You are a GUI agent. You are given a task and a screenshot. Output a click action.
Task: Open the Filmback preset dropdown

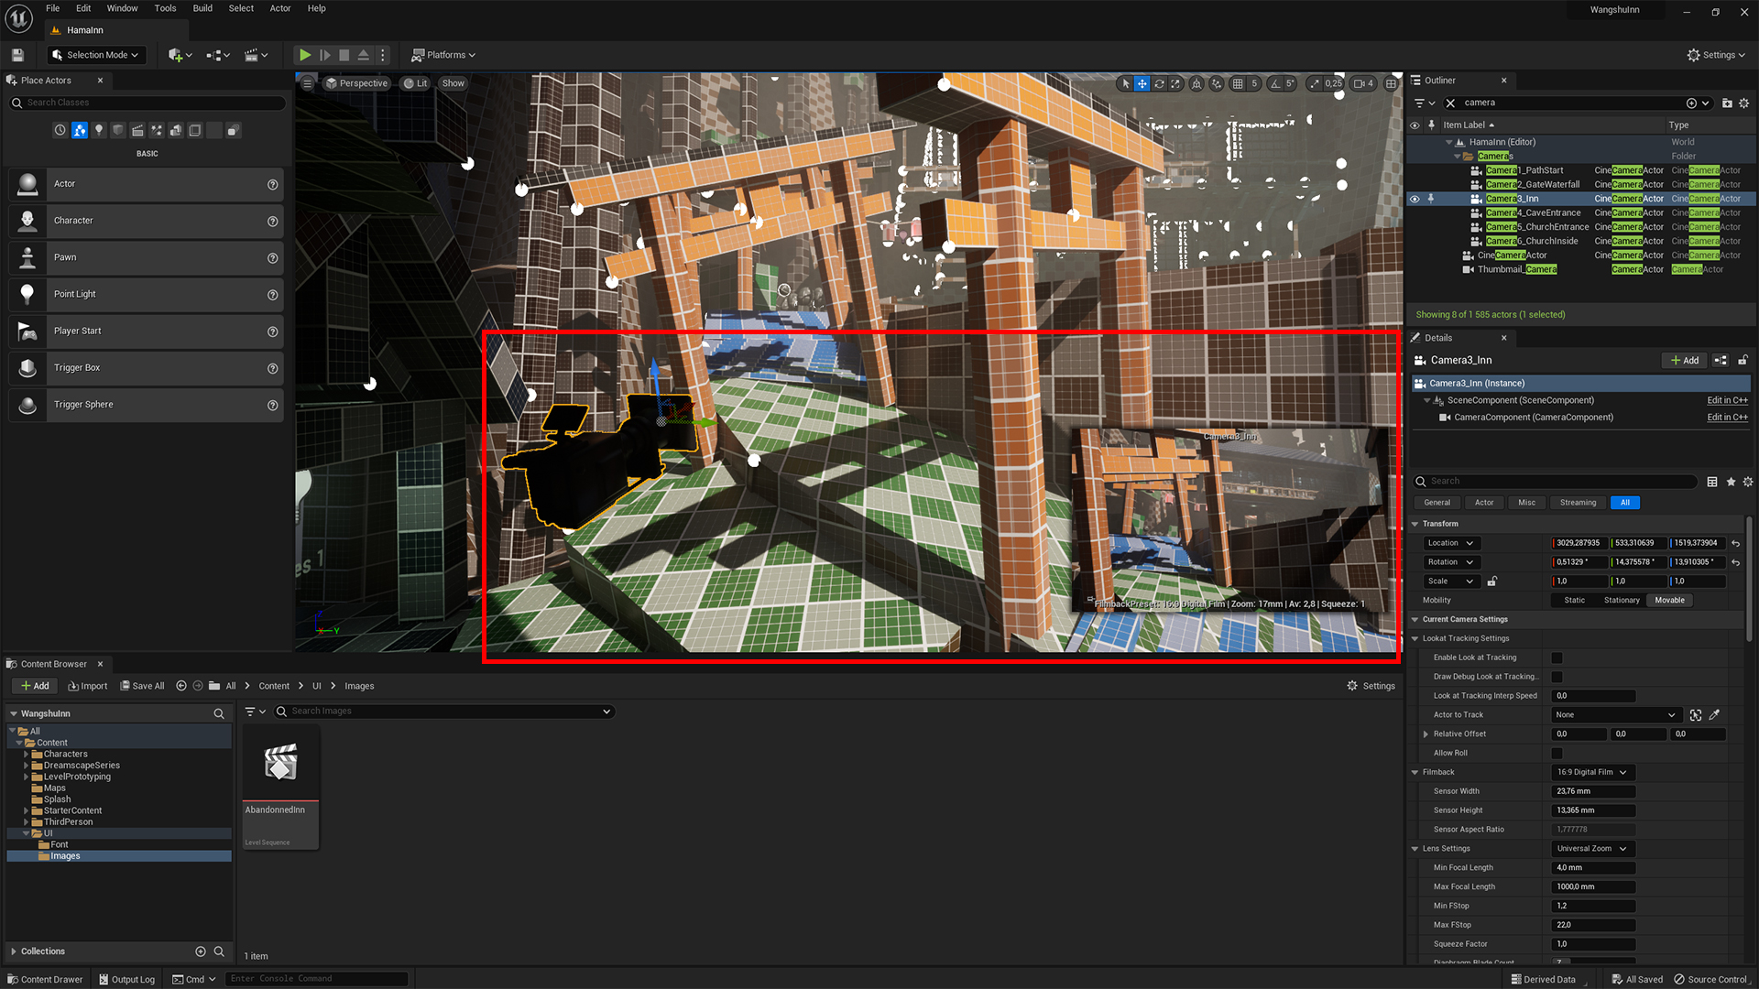pos(1592,772)
